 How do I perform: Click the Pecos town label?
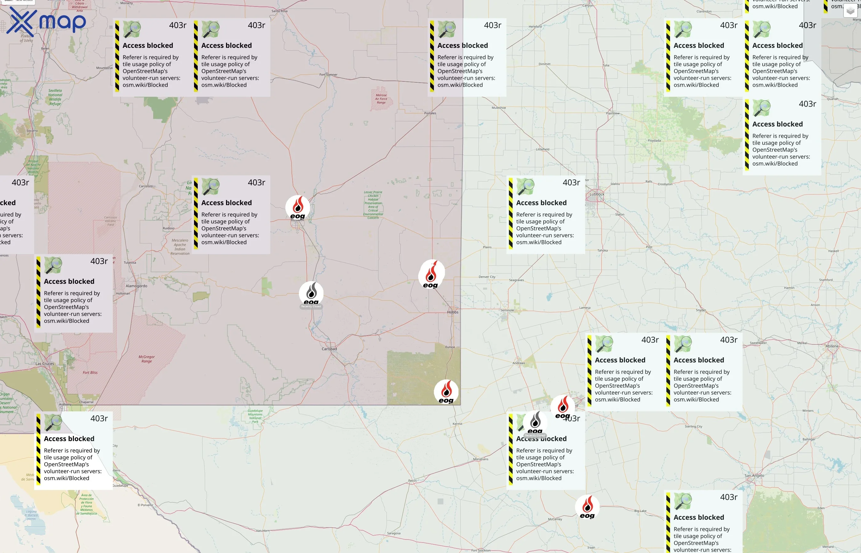click(413, 480)
